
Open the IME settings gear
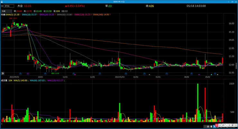point(236,125)
